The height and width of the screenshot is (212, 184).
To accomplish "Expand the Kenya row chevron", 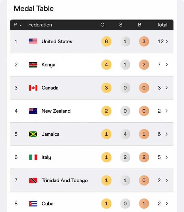I will 167,65.
